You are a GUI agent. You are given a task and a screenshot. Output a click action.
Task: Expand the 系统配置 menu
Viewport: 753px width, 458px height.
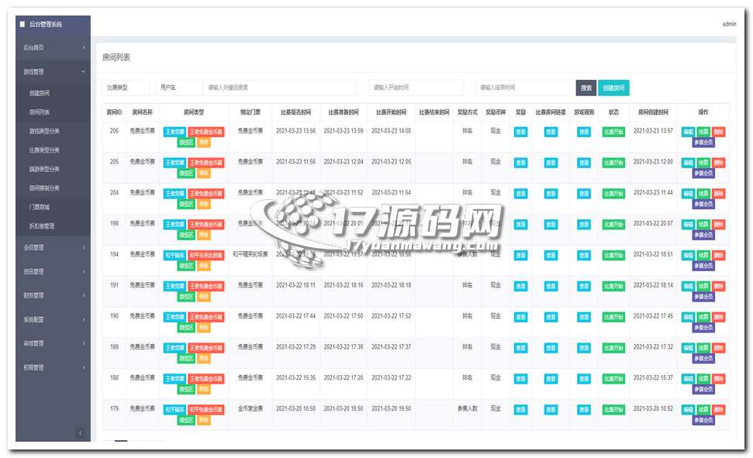pyautogui.click(x=52, y=319)
